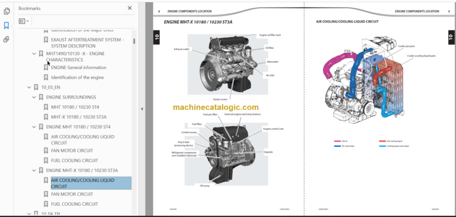456x217 pixels.
Task: Click the 'Cooler (air part)' label
Action: [406, 46]
